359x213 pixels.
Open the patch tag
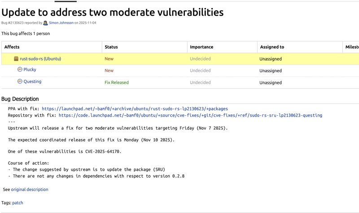[x=18, y=203]
